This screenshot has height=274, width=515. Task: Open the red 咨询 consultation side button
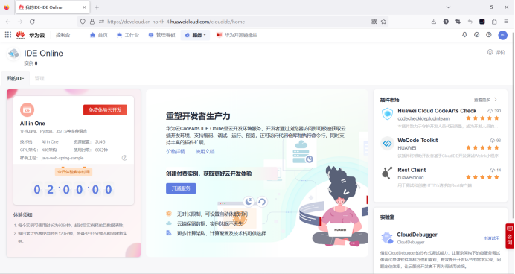point(509,236)
